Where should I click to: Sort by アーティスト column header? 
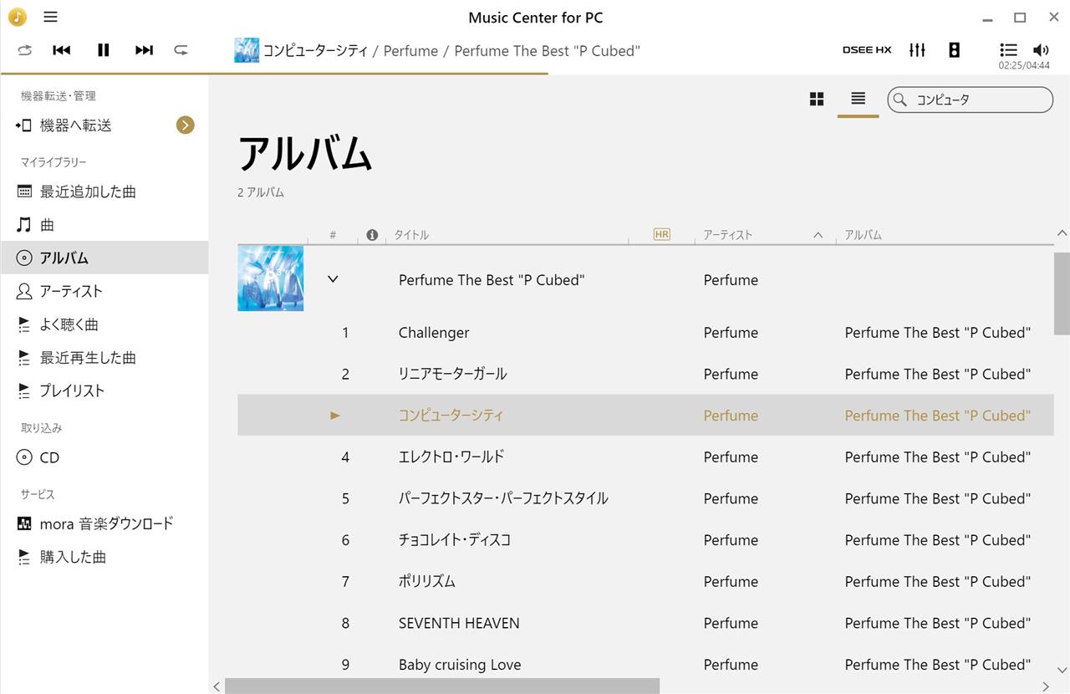[727, 235]
